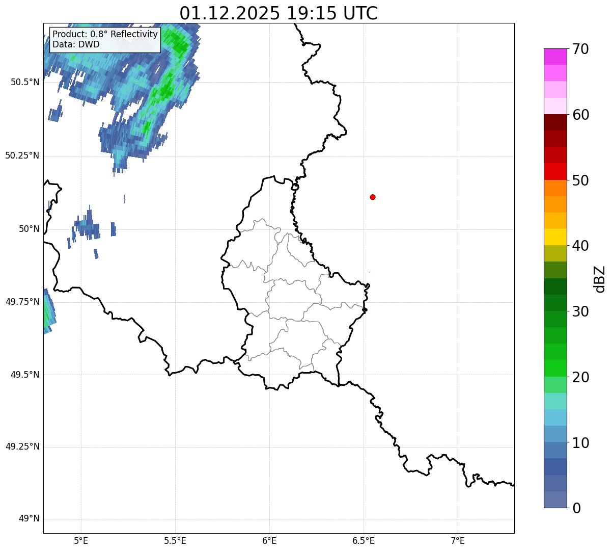Click the 49.5°N latitude label
Viewport: 612px width, 551px height.
click(24, 375)
